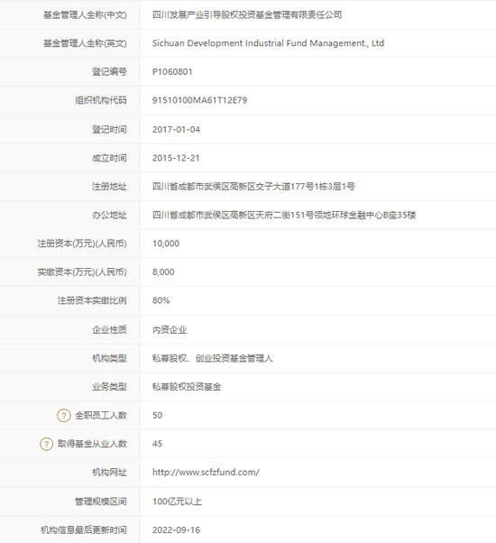Click the label 全职员工人数
Screen dimensions: 496x543
[101, 415]
